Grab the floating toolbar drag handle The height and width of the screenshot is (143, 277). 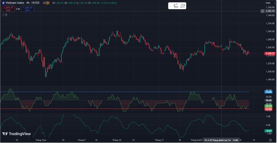point(170,6)
